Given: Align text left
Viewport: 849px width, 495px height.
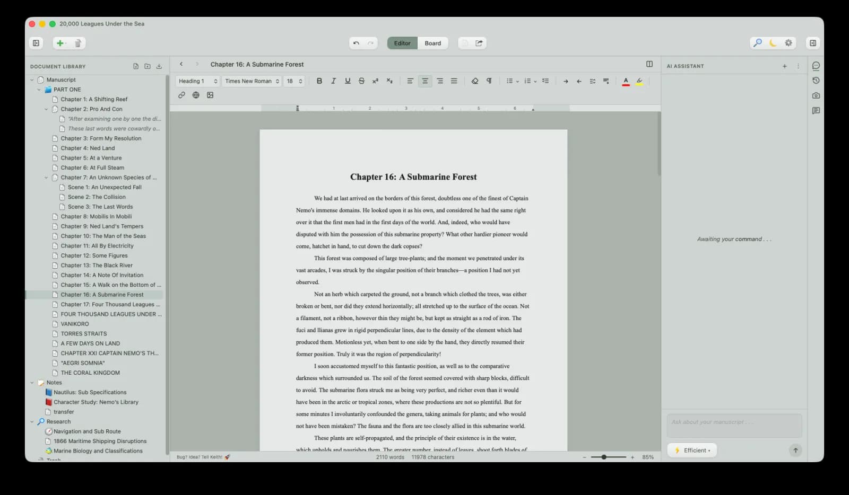Looking at the screenshot, I should (x=410, y=81).
